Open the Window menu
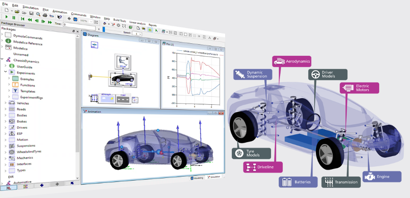Image resolution: width=410 pixels, height=198 pixels. [95, 16]
